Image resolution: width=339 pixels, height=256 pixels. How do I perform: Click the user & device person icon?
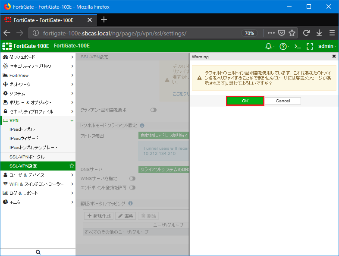[5, 175]
